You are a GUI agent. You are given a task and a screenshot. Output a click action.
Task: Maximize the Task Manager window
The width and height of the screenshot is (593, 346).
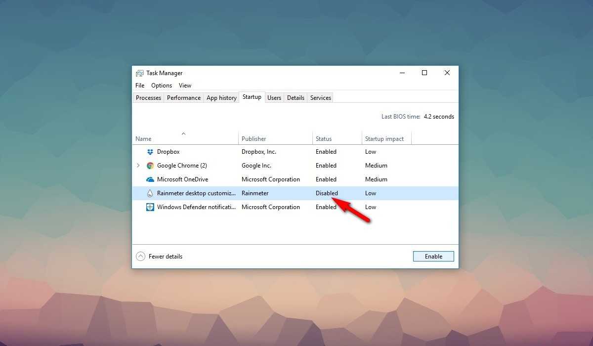pyautogui.click(x=424, y=73)
